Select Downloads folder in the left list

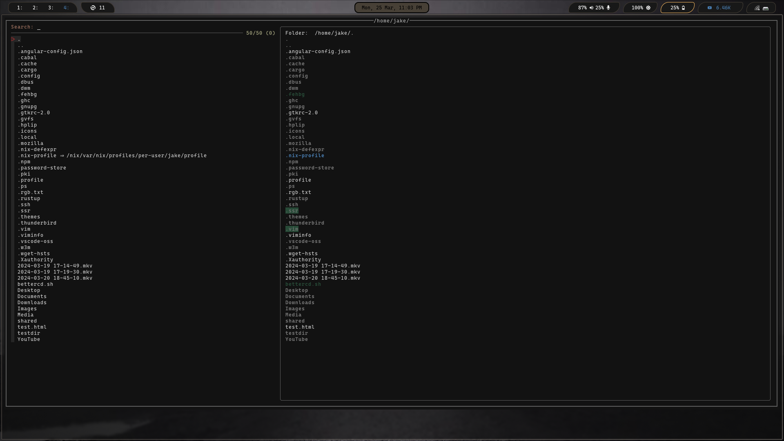click(x=32, y=303)
